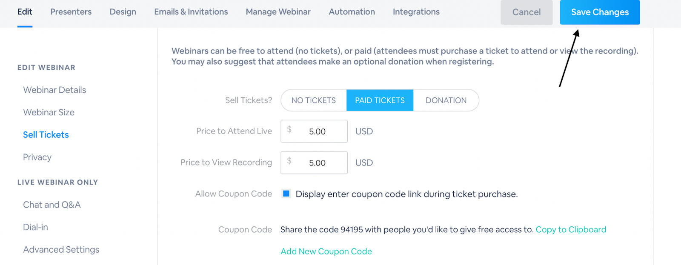Open the Presenters tab
Viewport: 681px width, 265px height.
click(71, 12)
